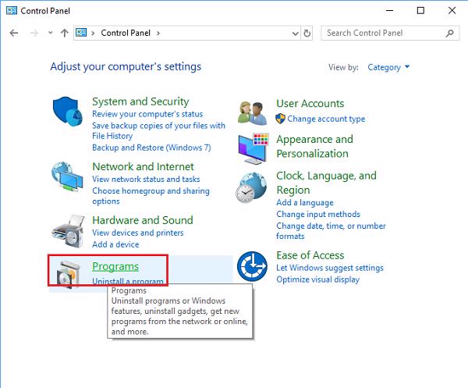Screen dimensions: 468x388
Task: Open Backup and Restore (Windows 7)
Action: (151, 148)
